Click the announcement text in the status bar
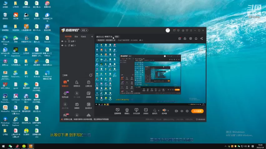This screenshot has height=149, width=266. click(86, 119)
